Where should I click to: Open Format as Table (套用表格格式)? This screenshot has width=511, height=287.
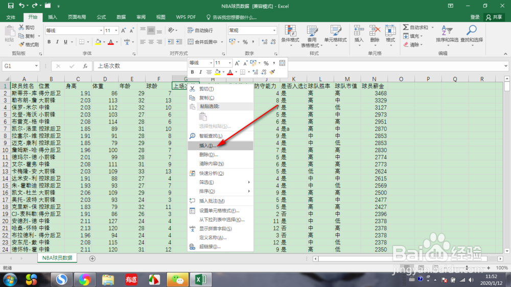click(312, 36)
